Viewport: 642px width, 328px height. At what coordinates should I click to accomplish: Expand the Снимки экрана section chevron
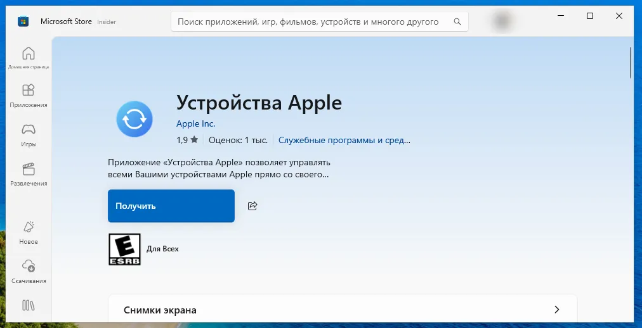556,309
